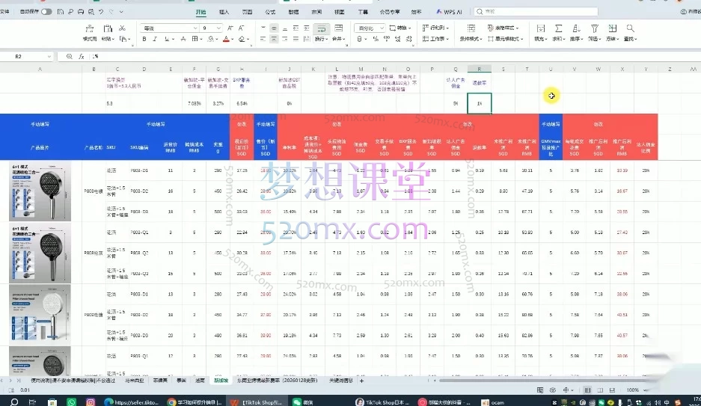Click the fx insert function icon

82,56
